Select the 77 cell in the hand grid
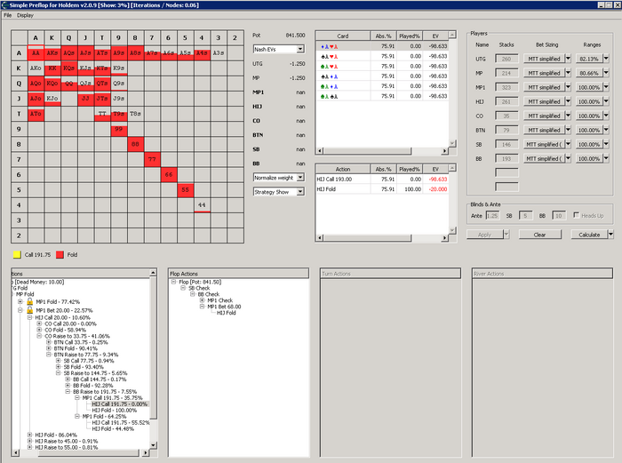The height and width of the screenshot is (463, 622). (x=152, y=159)
